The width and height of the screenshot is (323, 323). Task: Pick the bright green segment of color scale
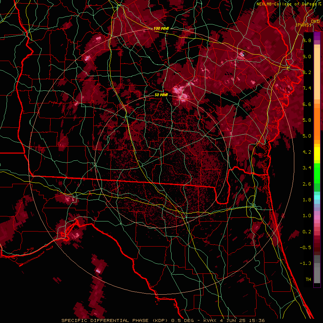317,173
